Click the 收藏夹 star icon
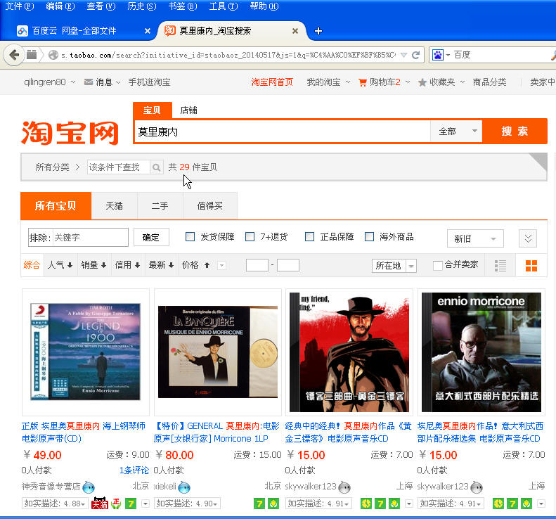This screenshot has width=556, height=519. [x=422, y=83]
